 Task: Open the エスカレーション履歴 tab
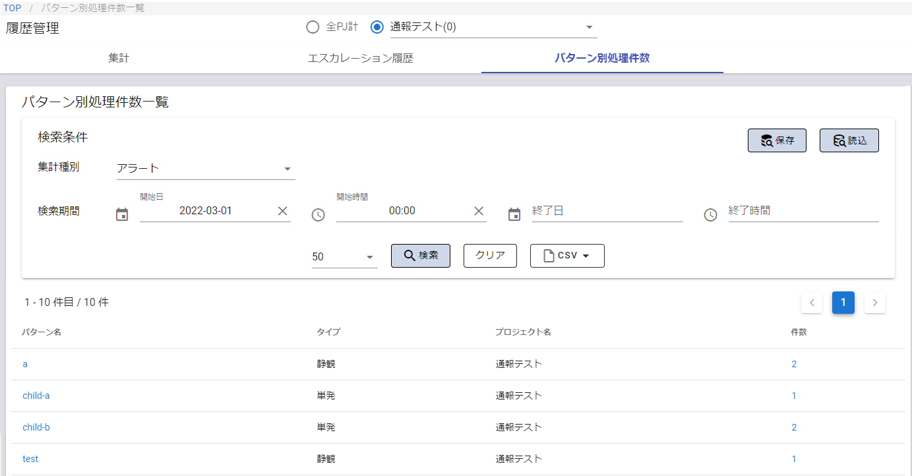click(361, 58)
